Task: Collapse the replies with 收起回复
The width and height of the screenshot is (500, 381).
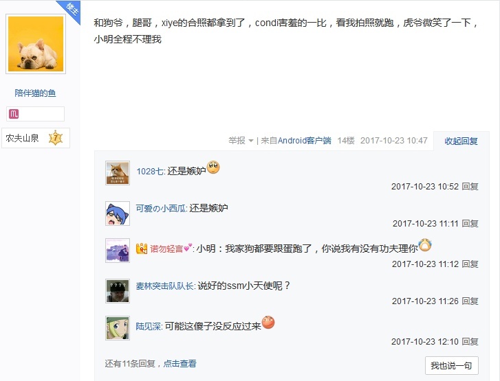Action: [x=461, y=141]
